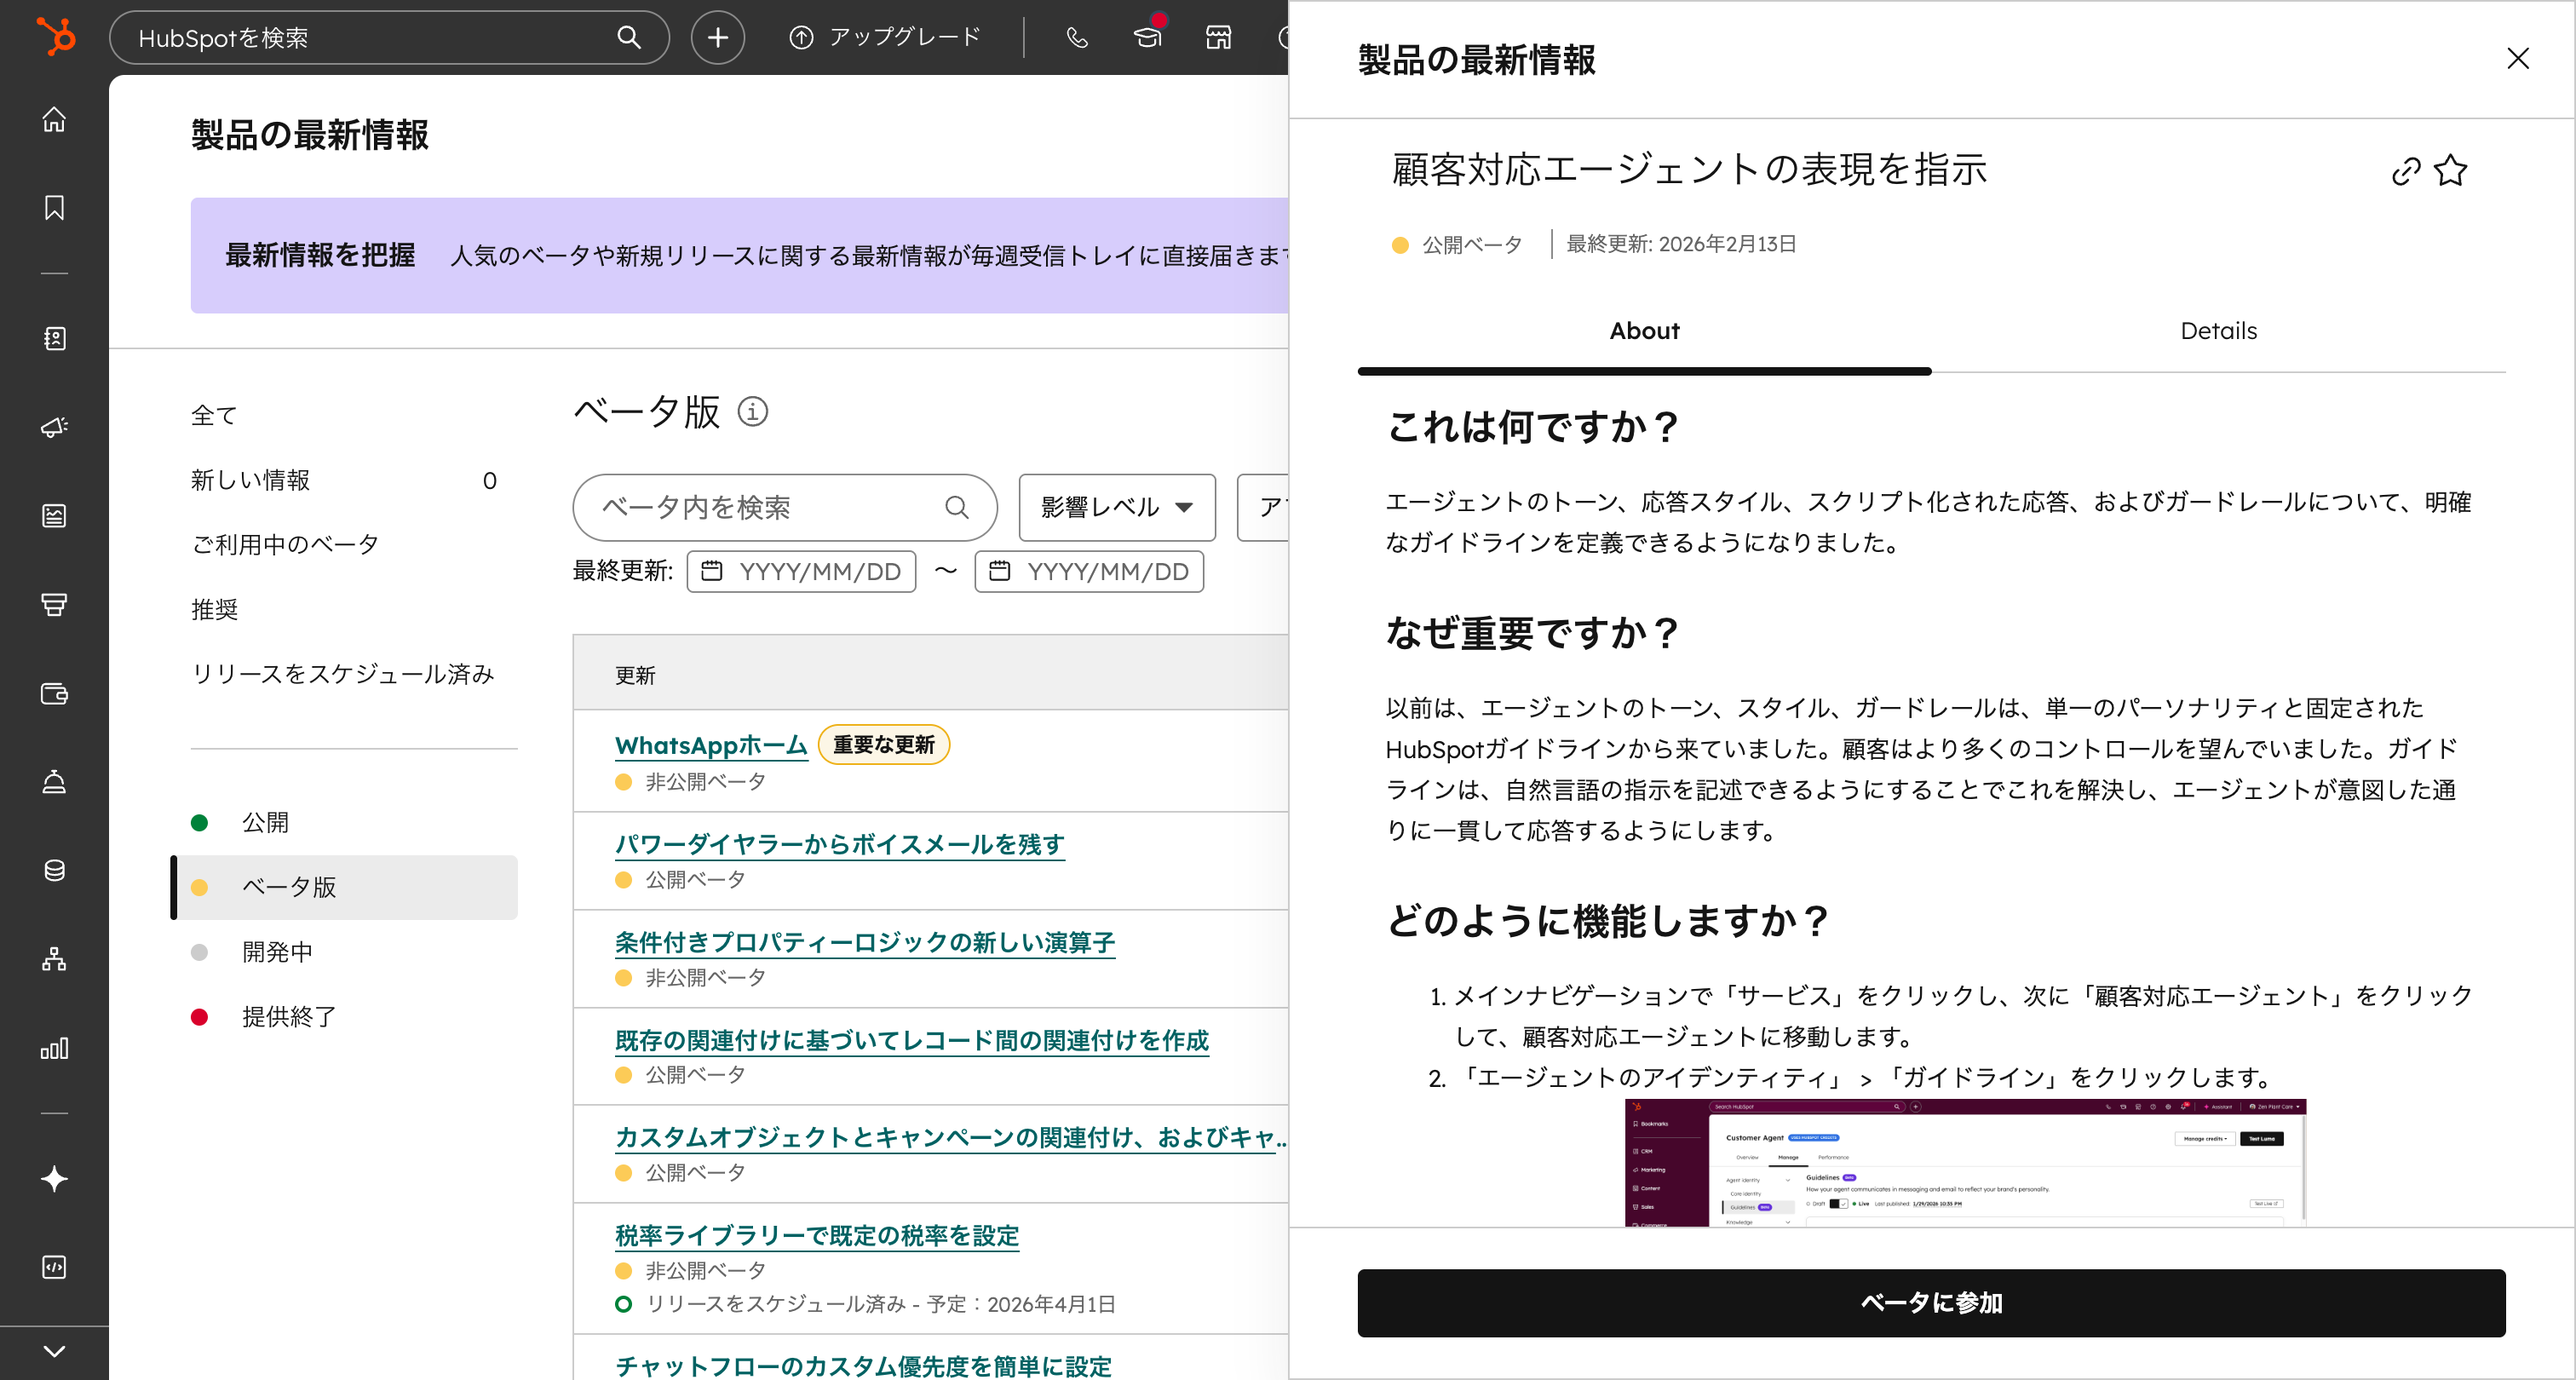Open the WhatsAppホーム update
The width and height of the screenshot is (2576, 1380).
[x=711, y=745]
